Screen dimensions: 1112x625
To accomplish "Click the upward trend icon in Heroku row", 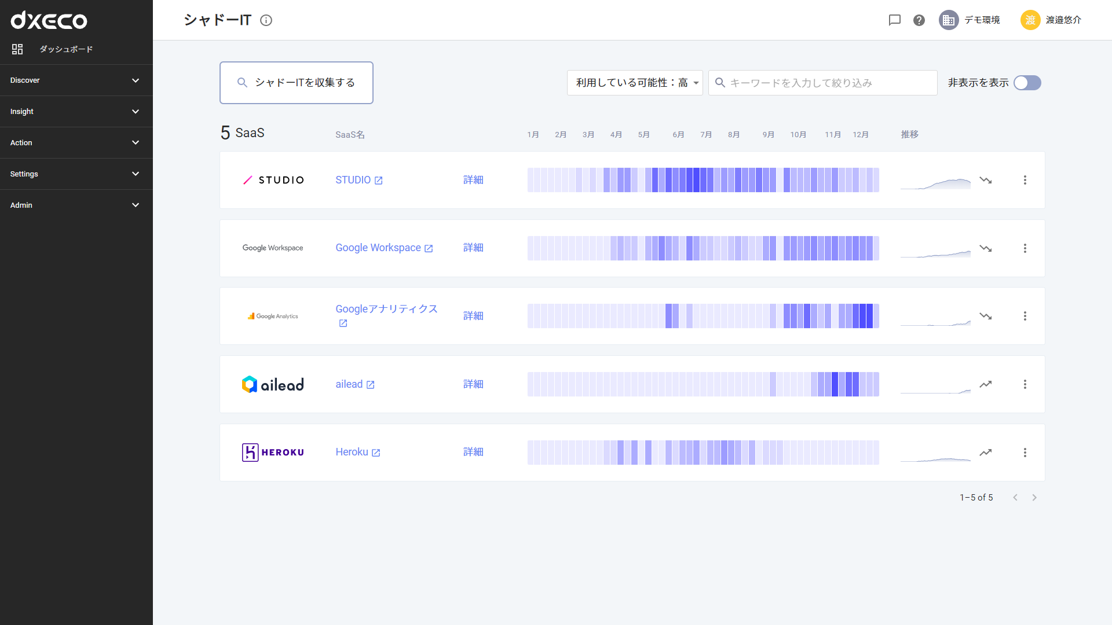I will pos(986,453).
